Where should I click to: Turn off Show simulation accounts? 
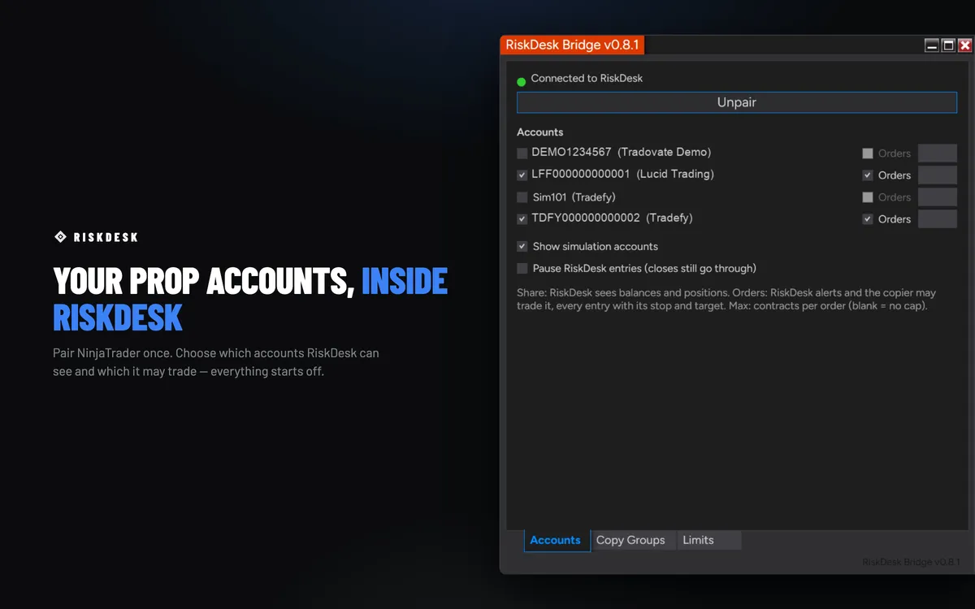pos(522,246)
